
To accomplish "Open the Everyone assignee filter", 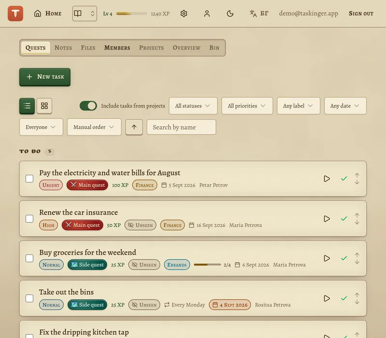I will point(41,127).
